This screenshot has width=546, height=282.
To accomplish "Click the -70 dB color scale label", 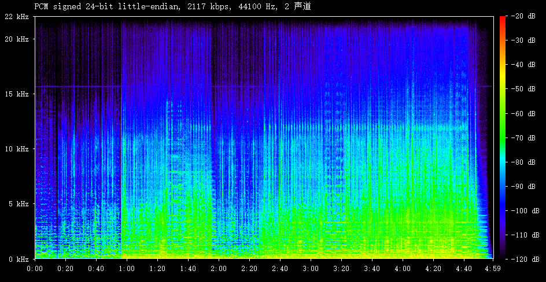I will (523, 138).
